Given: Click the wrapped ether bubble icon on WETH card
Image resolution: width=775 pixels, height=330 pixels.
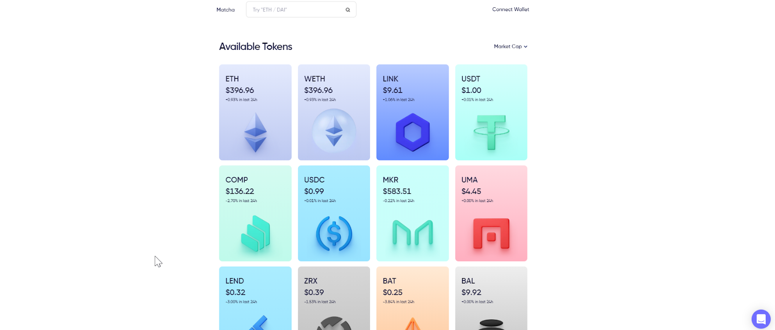Looking at the screenshot, I should coord(334,131).
